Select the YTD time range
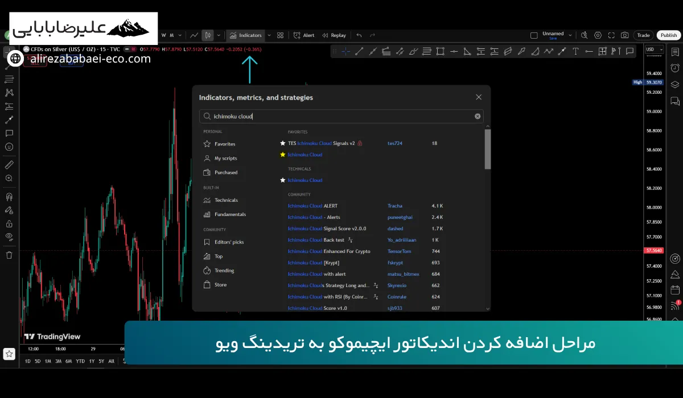Screen dimensions: 683x398 pyautogui.click(x=80, y=361)
